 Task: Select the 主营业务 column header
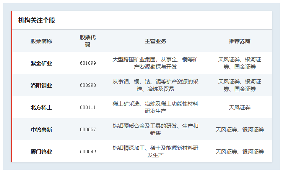click(155, 41)
